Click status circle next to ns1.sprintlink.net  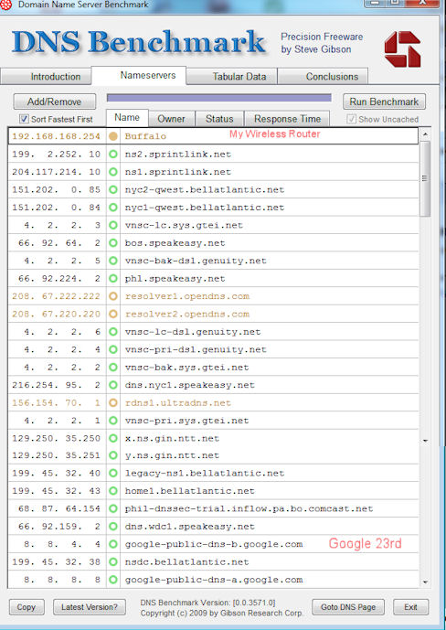click(x=113, y=172)
